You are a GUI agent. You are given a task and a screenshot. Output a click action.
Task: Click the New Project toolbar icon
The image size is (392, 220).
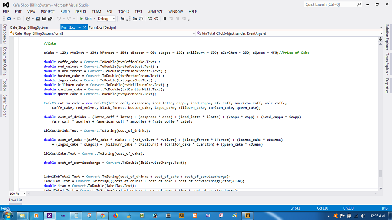[27, 19]
